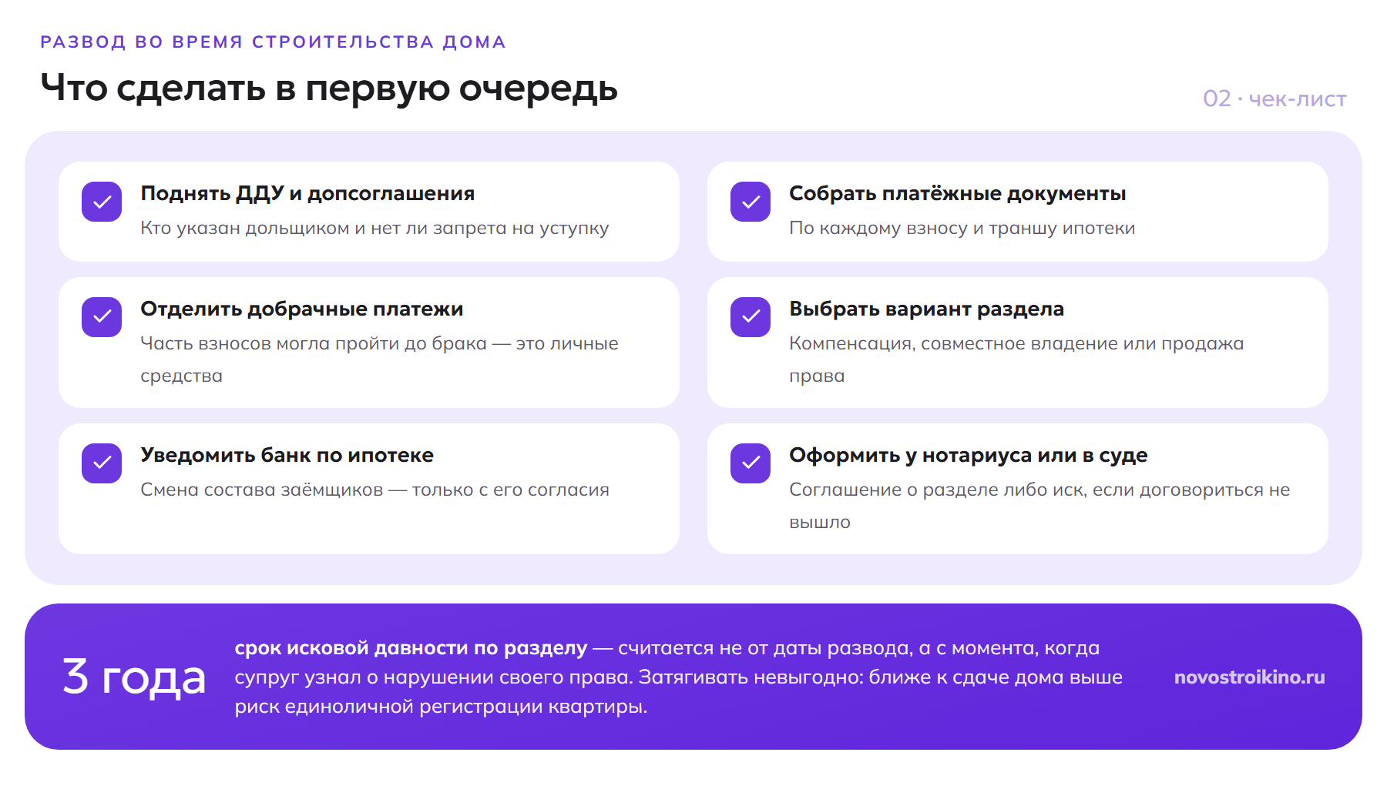Click text Часть взносов могла пройти до брака
Image resolution: width=1387 pixels, height=799 pixels.
point(314,344)
